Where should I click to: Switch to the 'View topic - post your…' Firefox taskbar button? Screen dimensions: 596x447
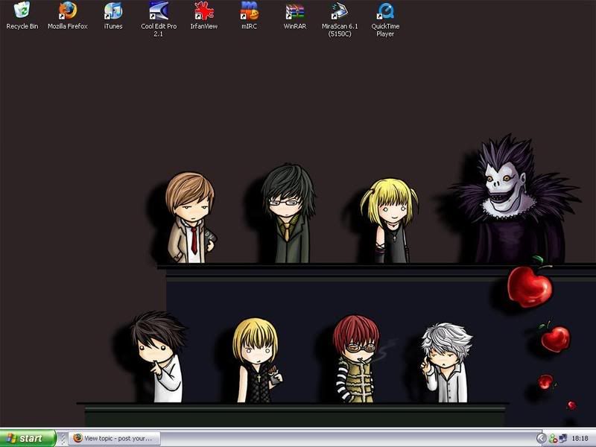115,438
